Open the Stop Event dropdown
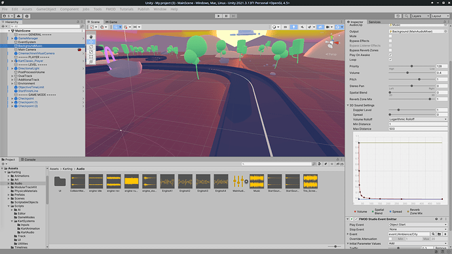 point(418,230)
